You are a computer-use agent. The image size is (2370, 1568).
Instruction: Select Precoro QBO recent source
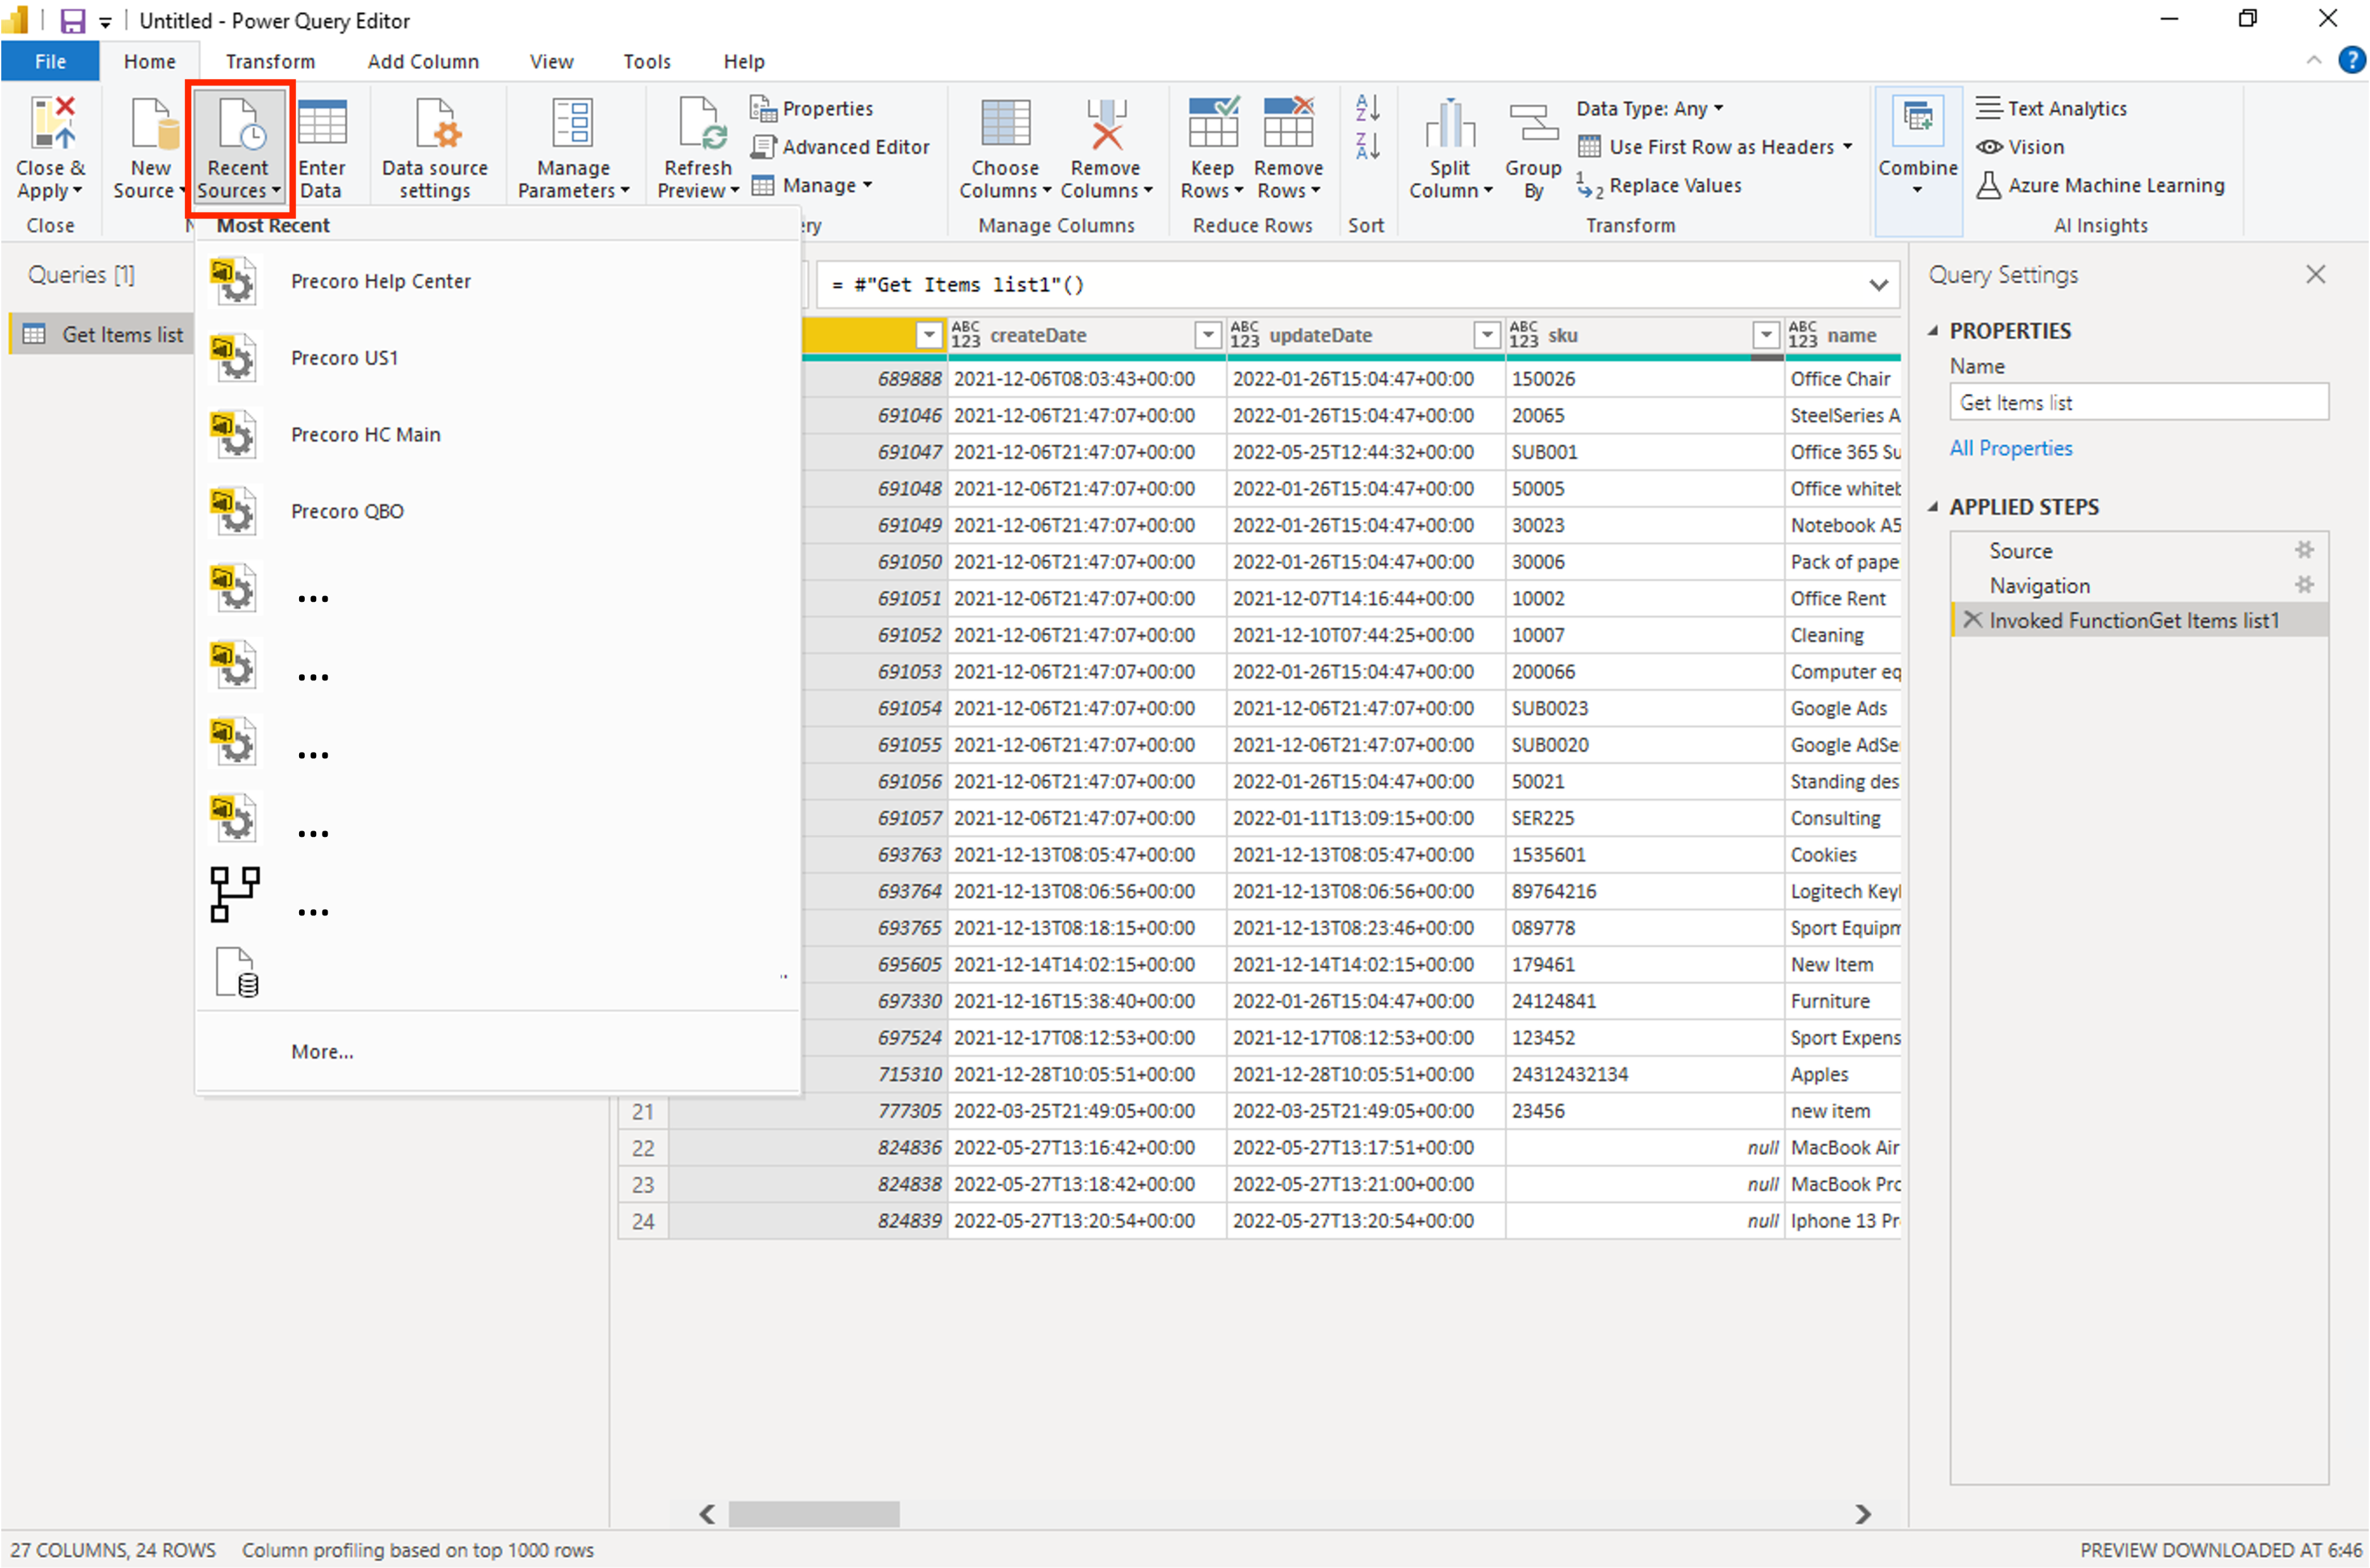[x=497, y=512]
